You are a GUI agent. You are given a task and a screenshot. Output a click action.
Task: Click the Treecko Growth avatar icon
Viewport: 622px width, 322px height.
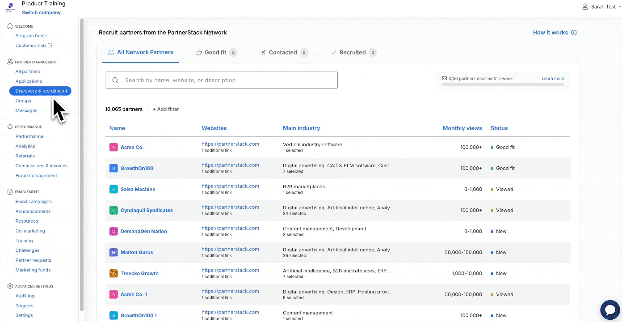click(x=113, y=273)
